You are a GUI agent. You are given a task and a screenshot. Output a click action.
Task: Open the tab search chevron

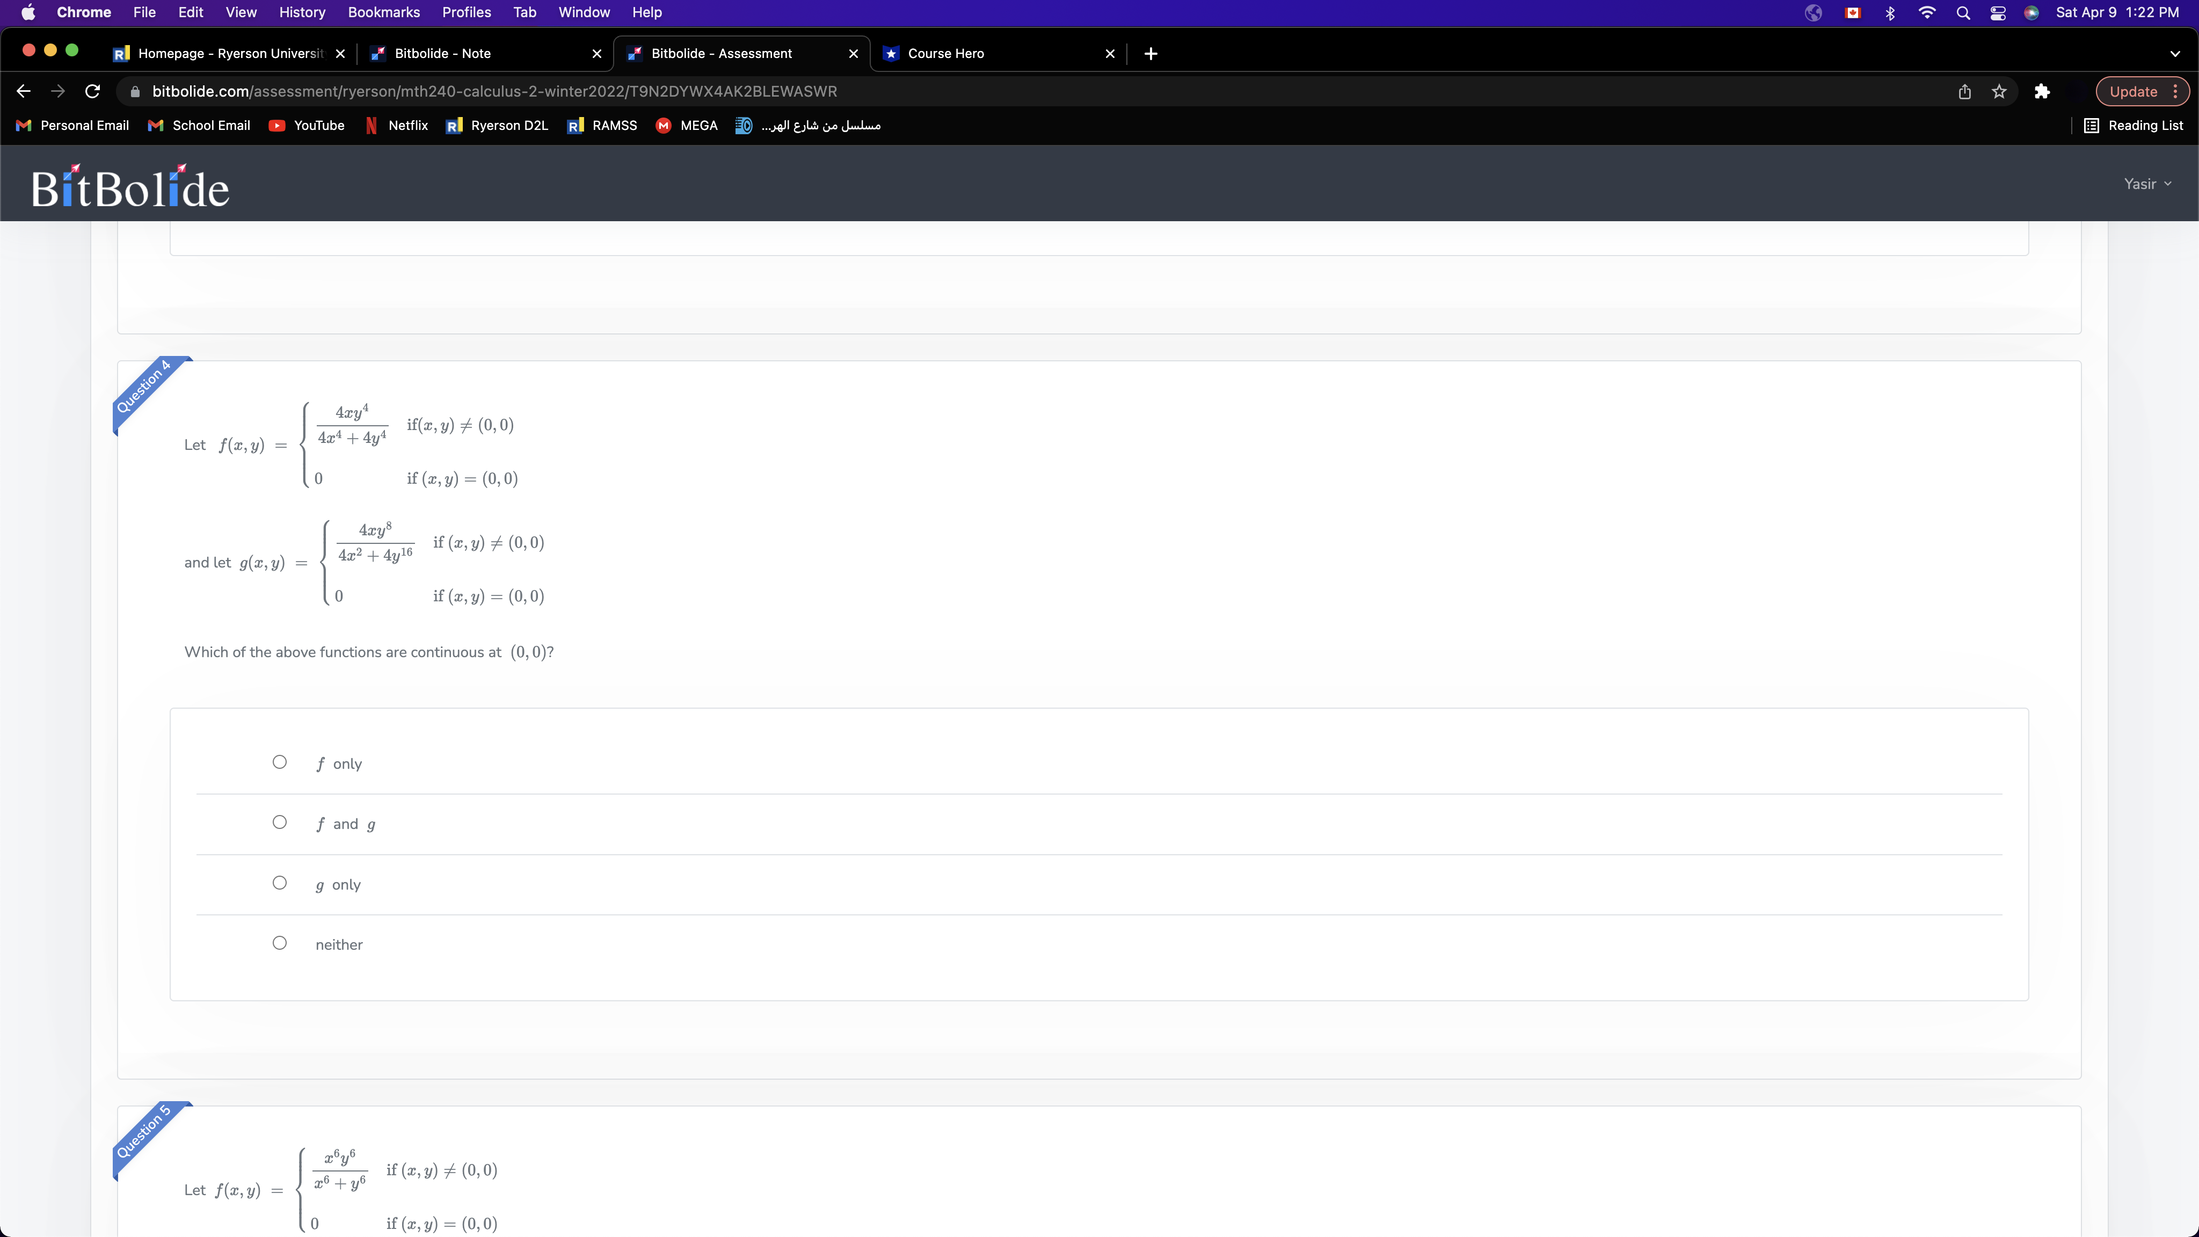(2175, 53)
